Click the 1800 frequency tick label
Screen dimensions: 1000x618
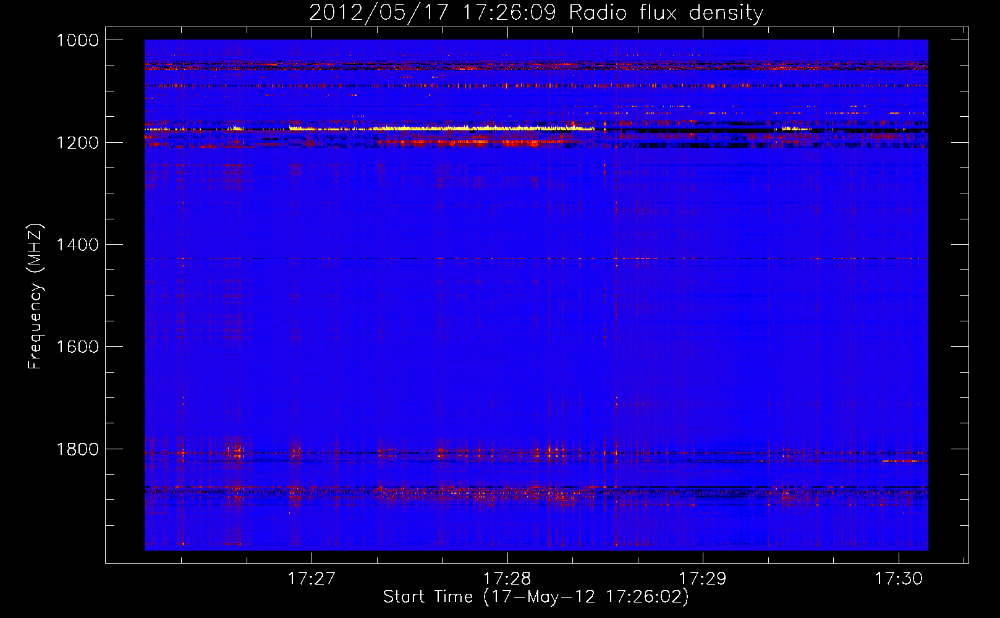click(77, 449)
